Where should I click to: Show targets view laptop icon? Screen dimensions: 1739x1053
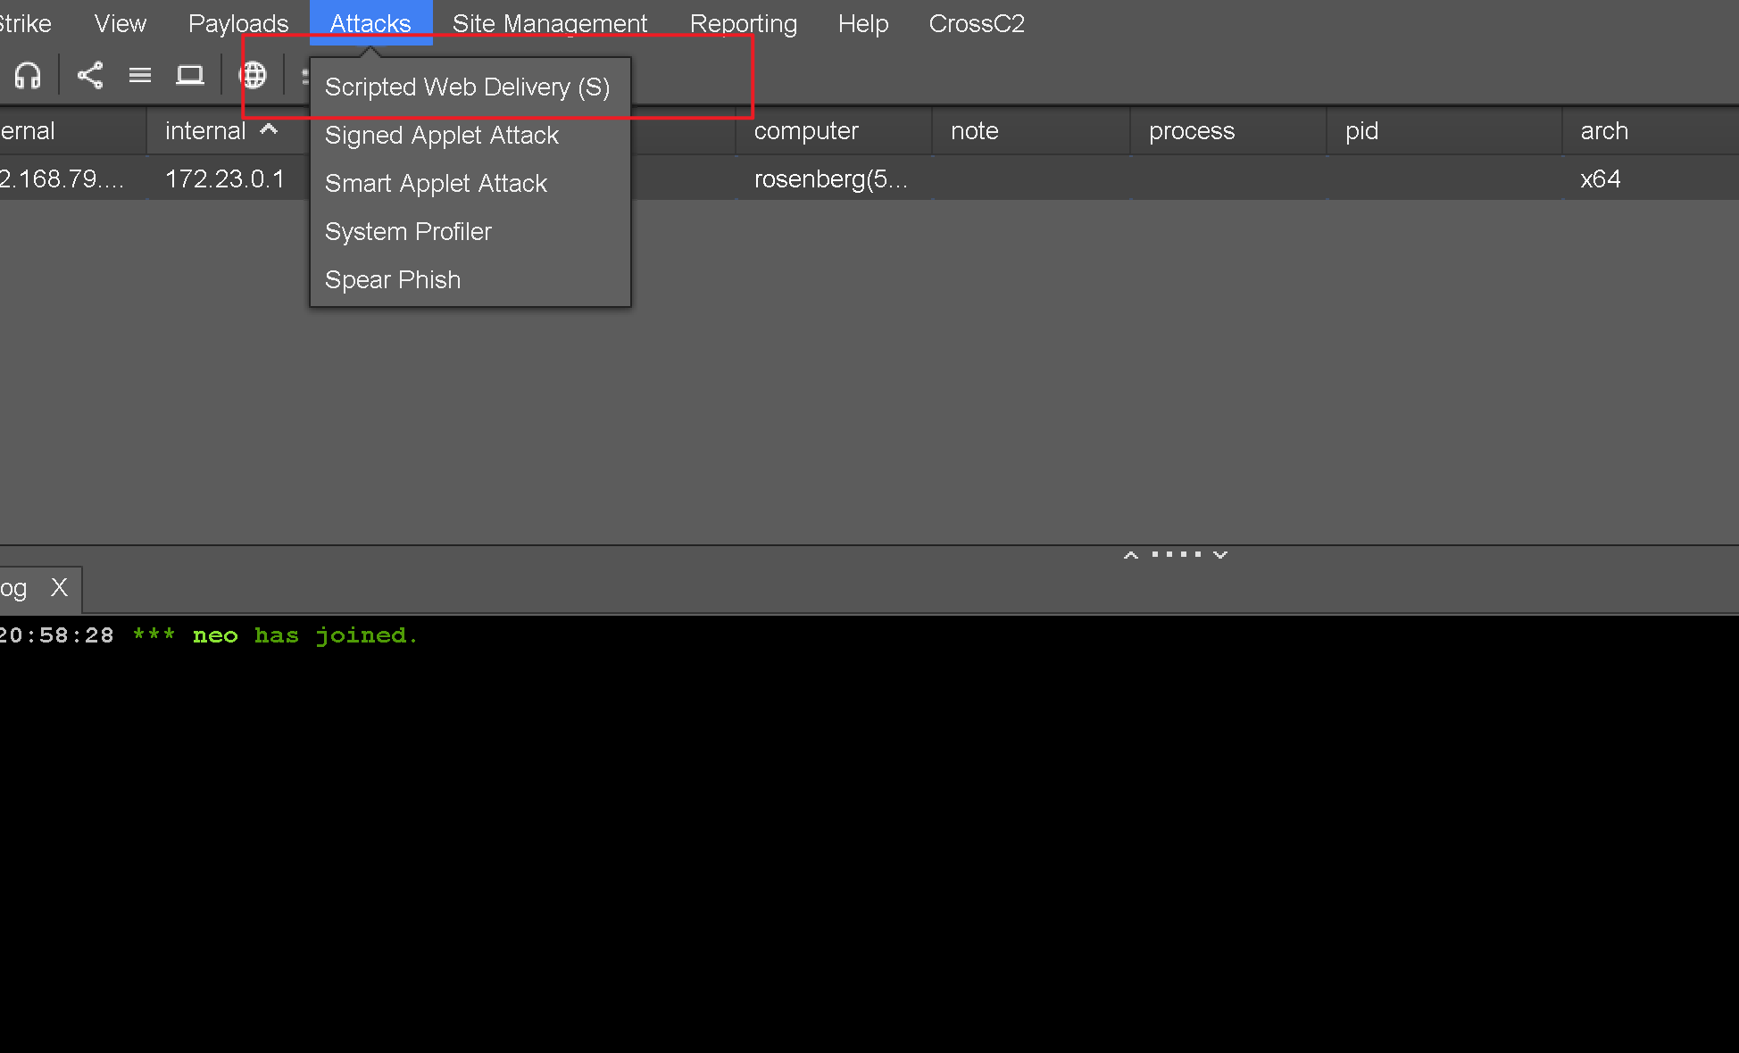point(189,76)
